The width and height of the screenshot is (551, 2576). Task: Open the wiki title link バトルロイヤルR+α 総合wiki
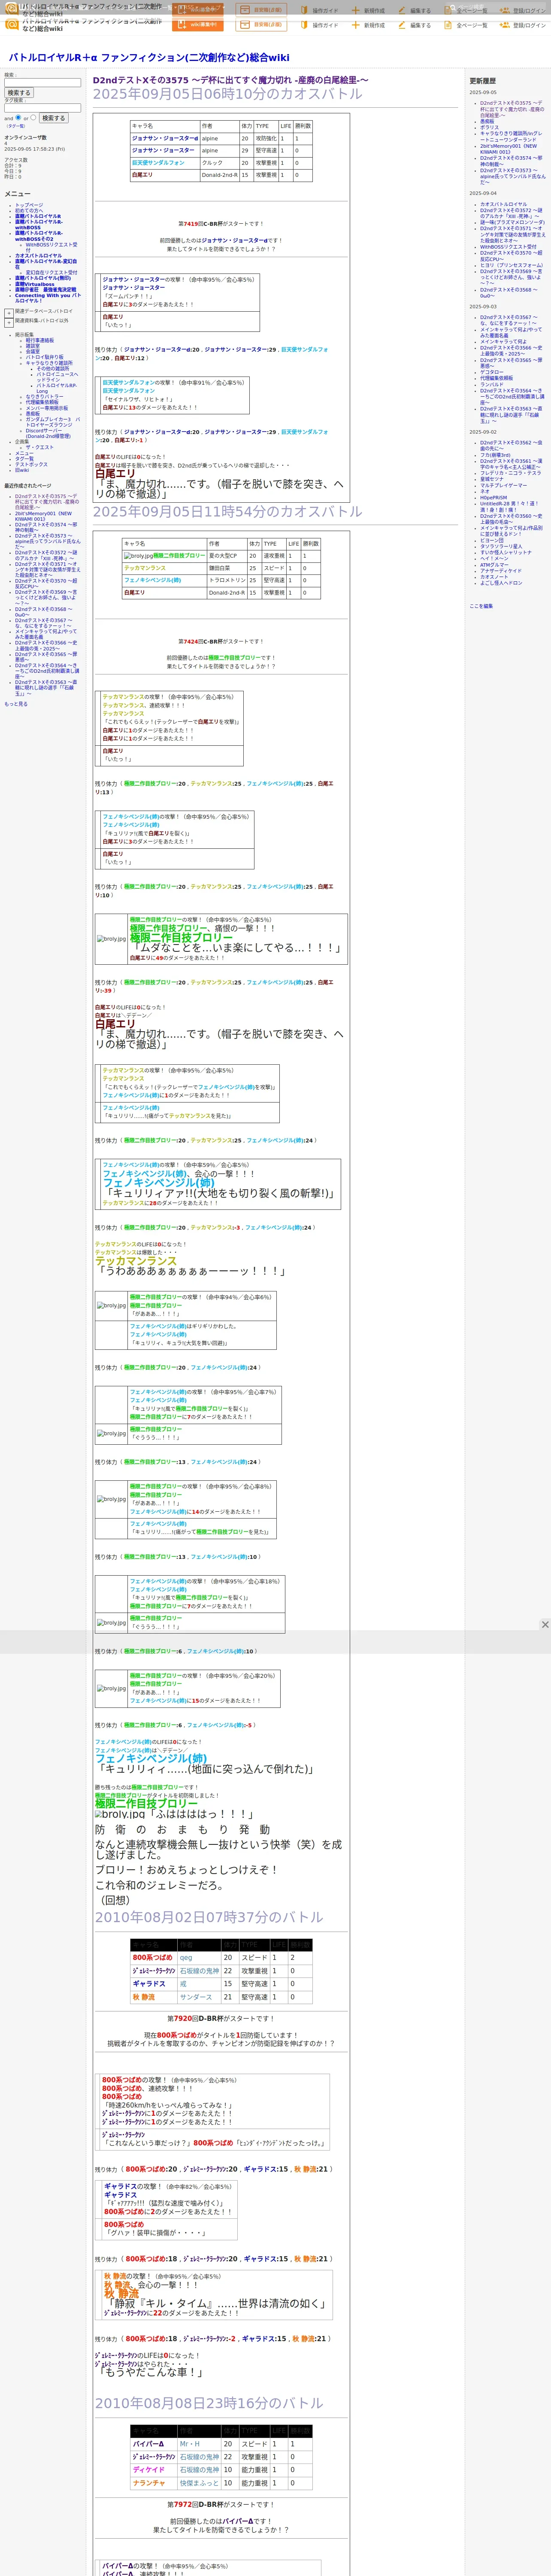149,58
